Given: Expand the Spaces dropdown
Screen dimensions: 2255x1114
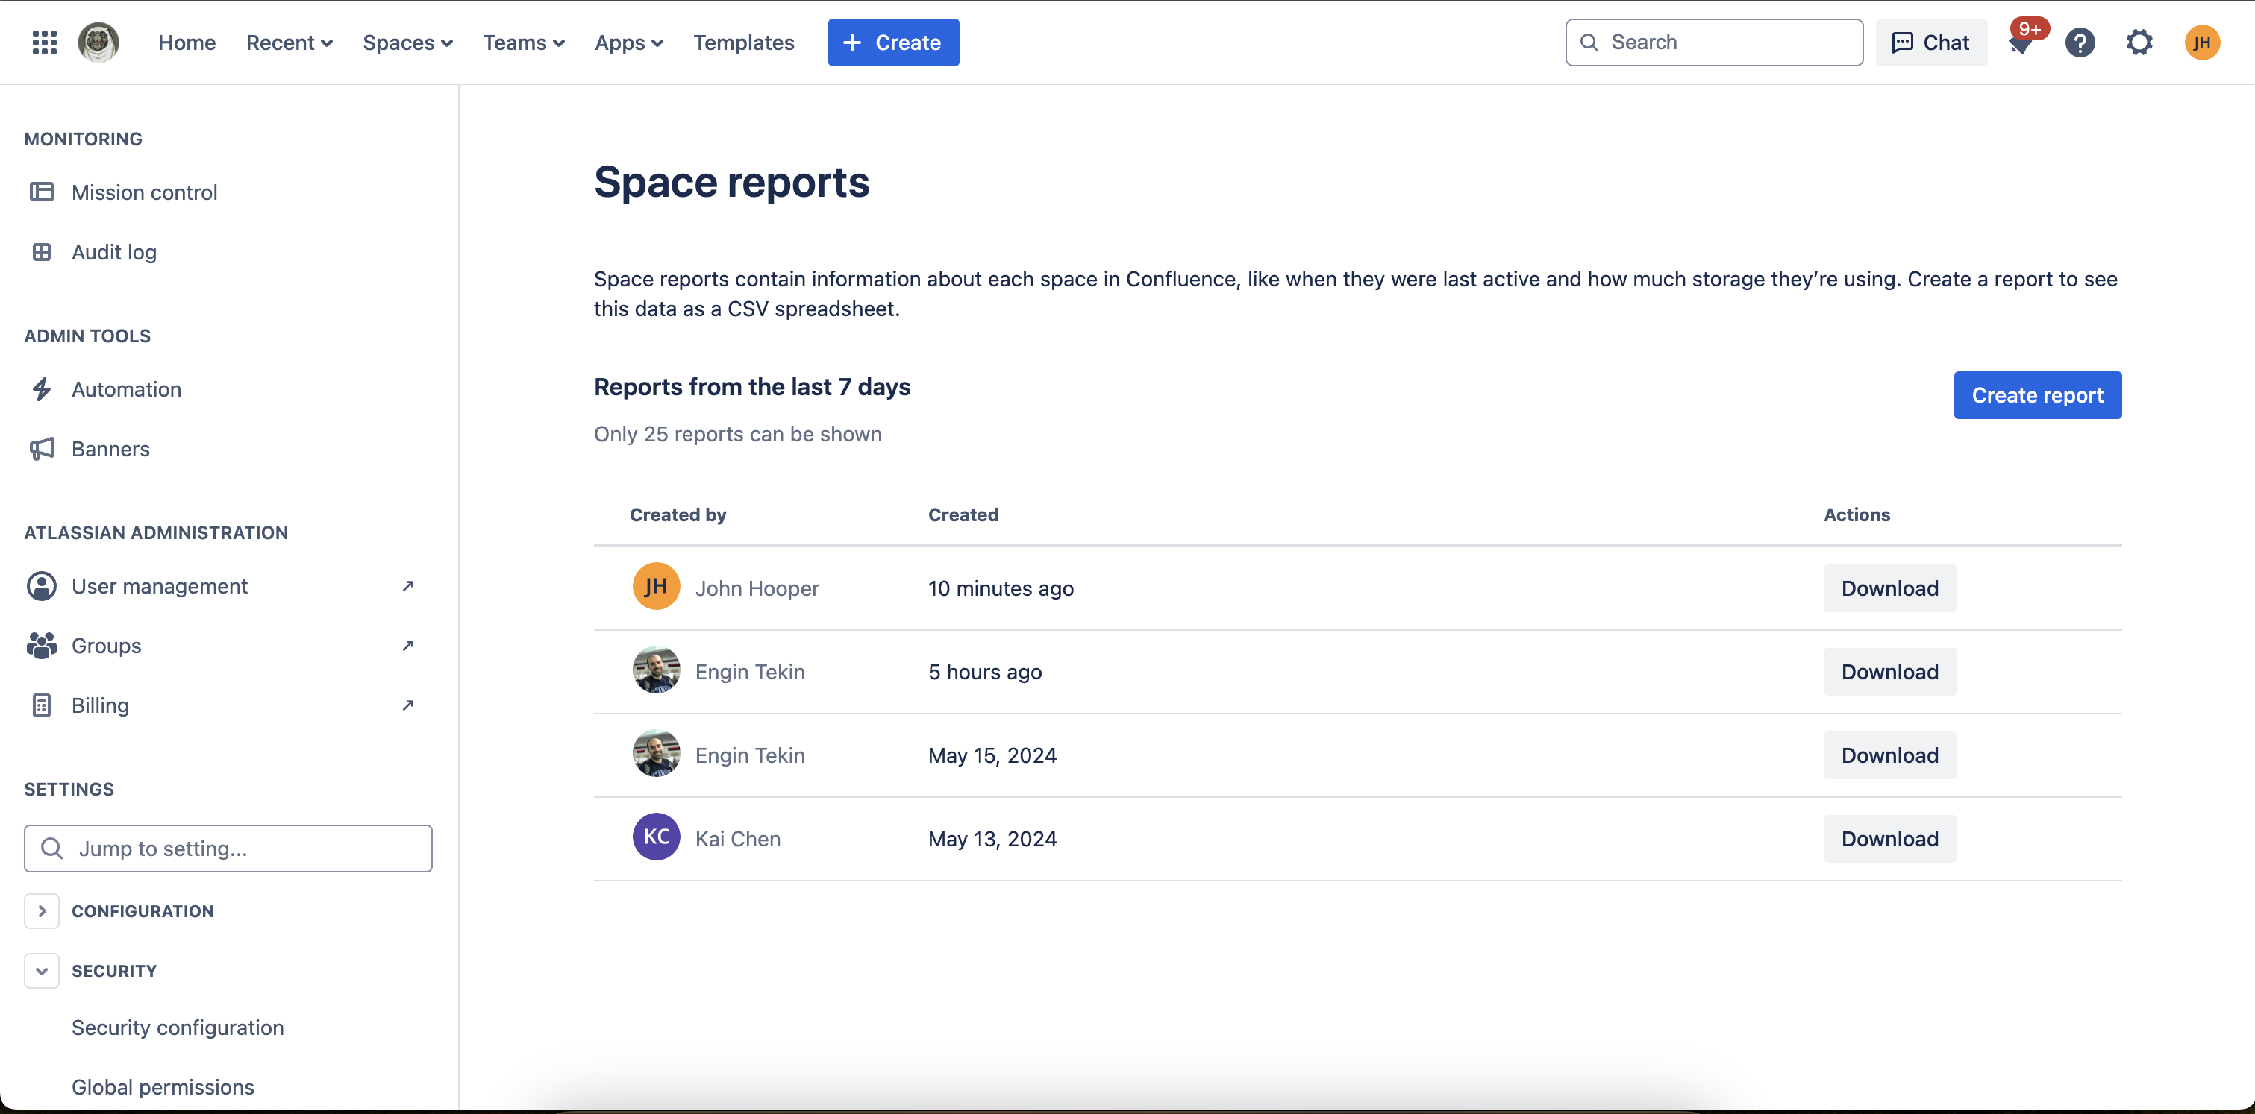Looking at the screenshot, I should pyautogui.click(x=407, y=42).
